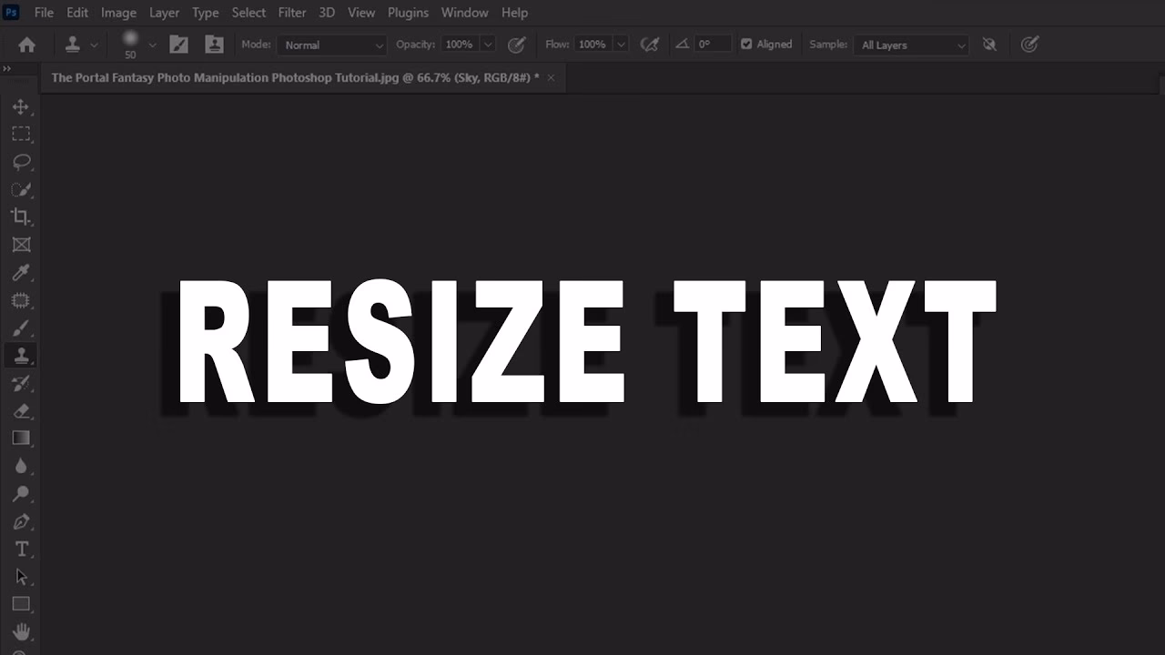Select the Horizontal Type tool
1165x655 pixels.
click(x=22, y=549)
